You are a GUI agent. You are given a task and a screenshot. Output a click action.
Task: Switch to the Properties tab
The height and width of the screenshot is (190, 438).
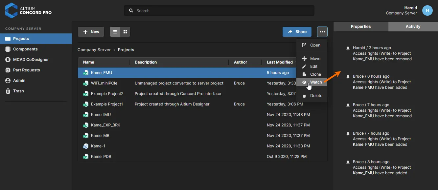point(361,27)
